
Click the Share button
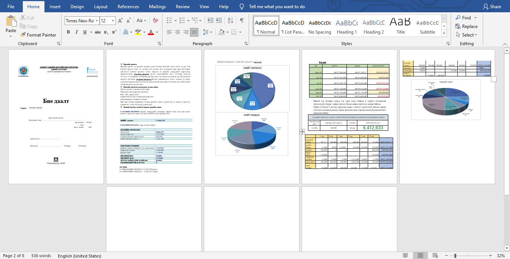pyautogui.click(x=492, y=7)
